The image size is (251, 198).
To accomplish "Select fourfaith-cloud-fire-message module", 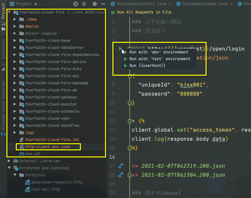I will pos(57,83).
